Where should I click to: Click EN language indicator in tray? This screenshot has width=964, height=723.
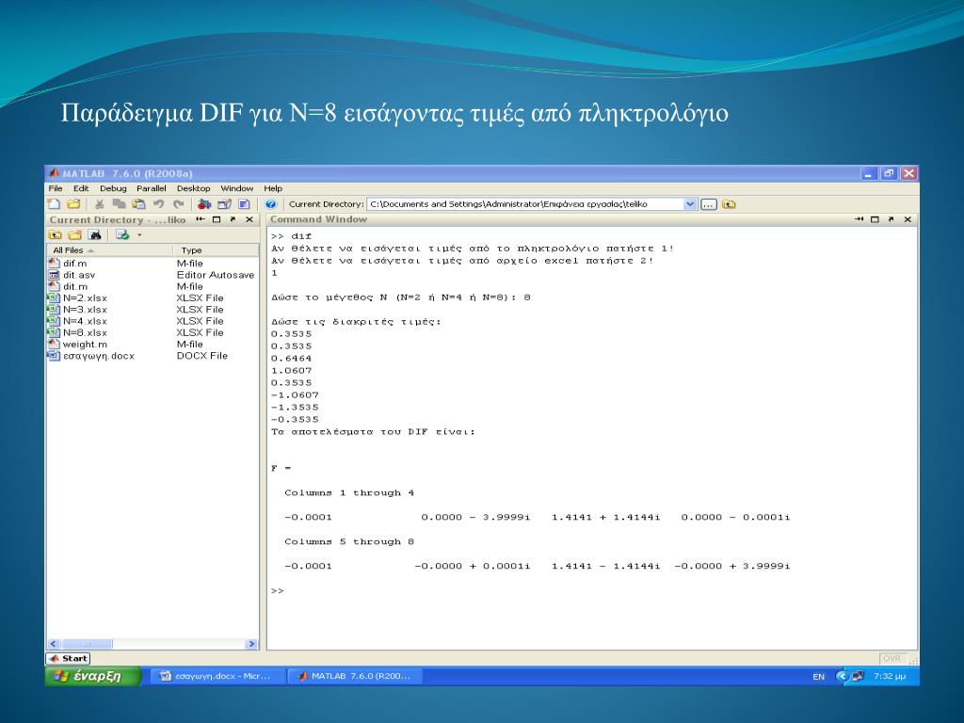point(818,676)
